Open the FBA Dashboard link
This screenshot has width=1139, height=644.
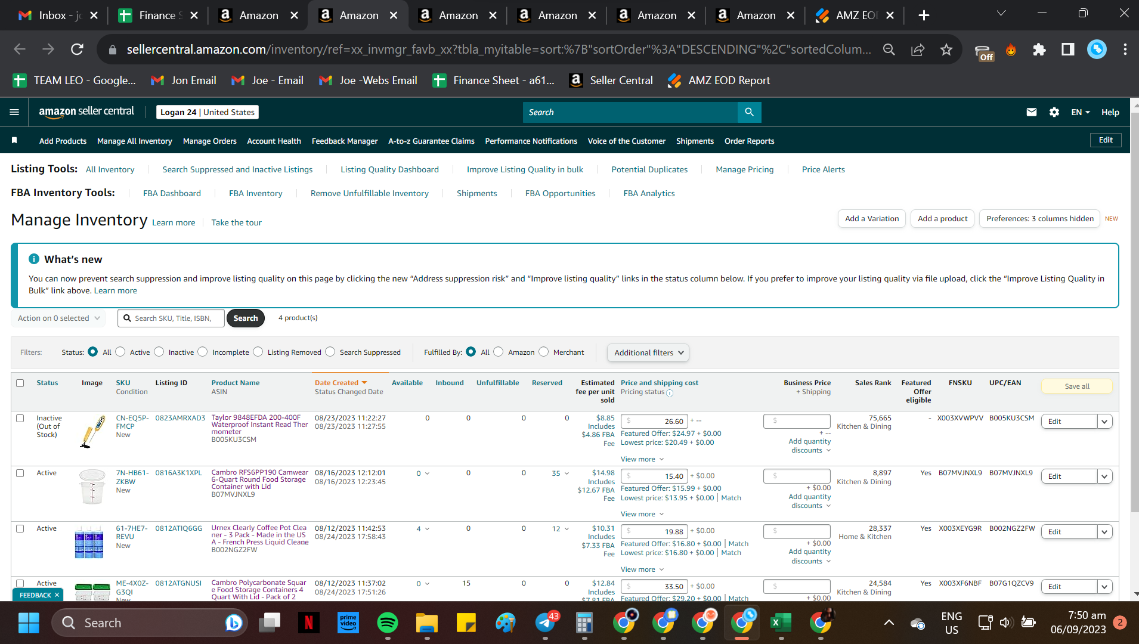[172, 193]
